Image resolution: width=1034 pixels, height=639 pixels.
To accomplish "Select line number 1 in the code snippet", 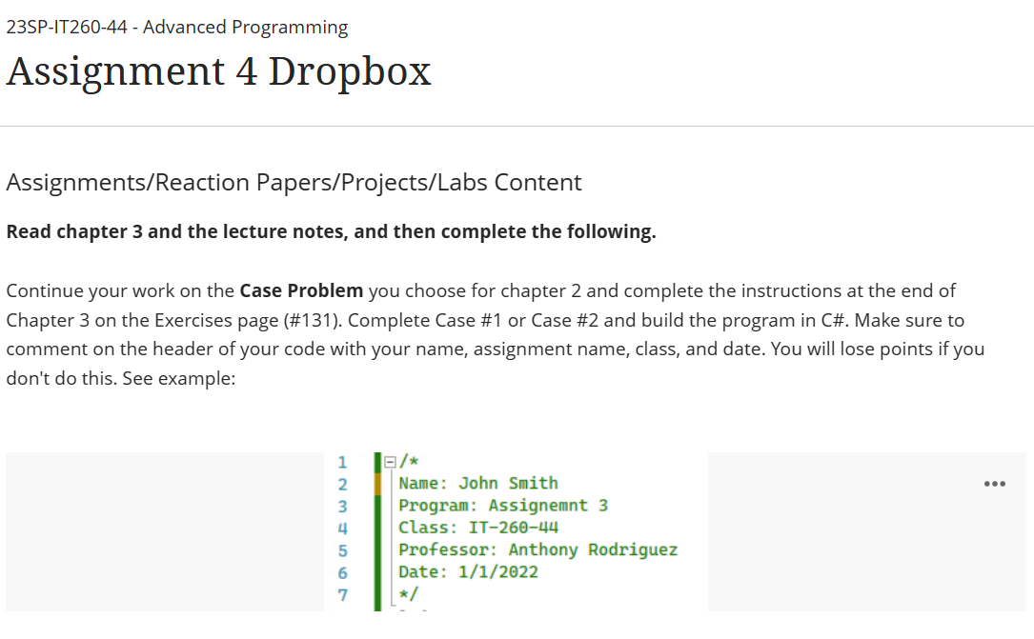I will click(x=340, y=462).
